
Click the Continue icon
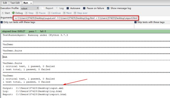[x=49, y=13]
